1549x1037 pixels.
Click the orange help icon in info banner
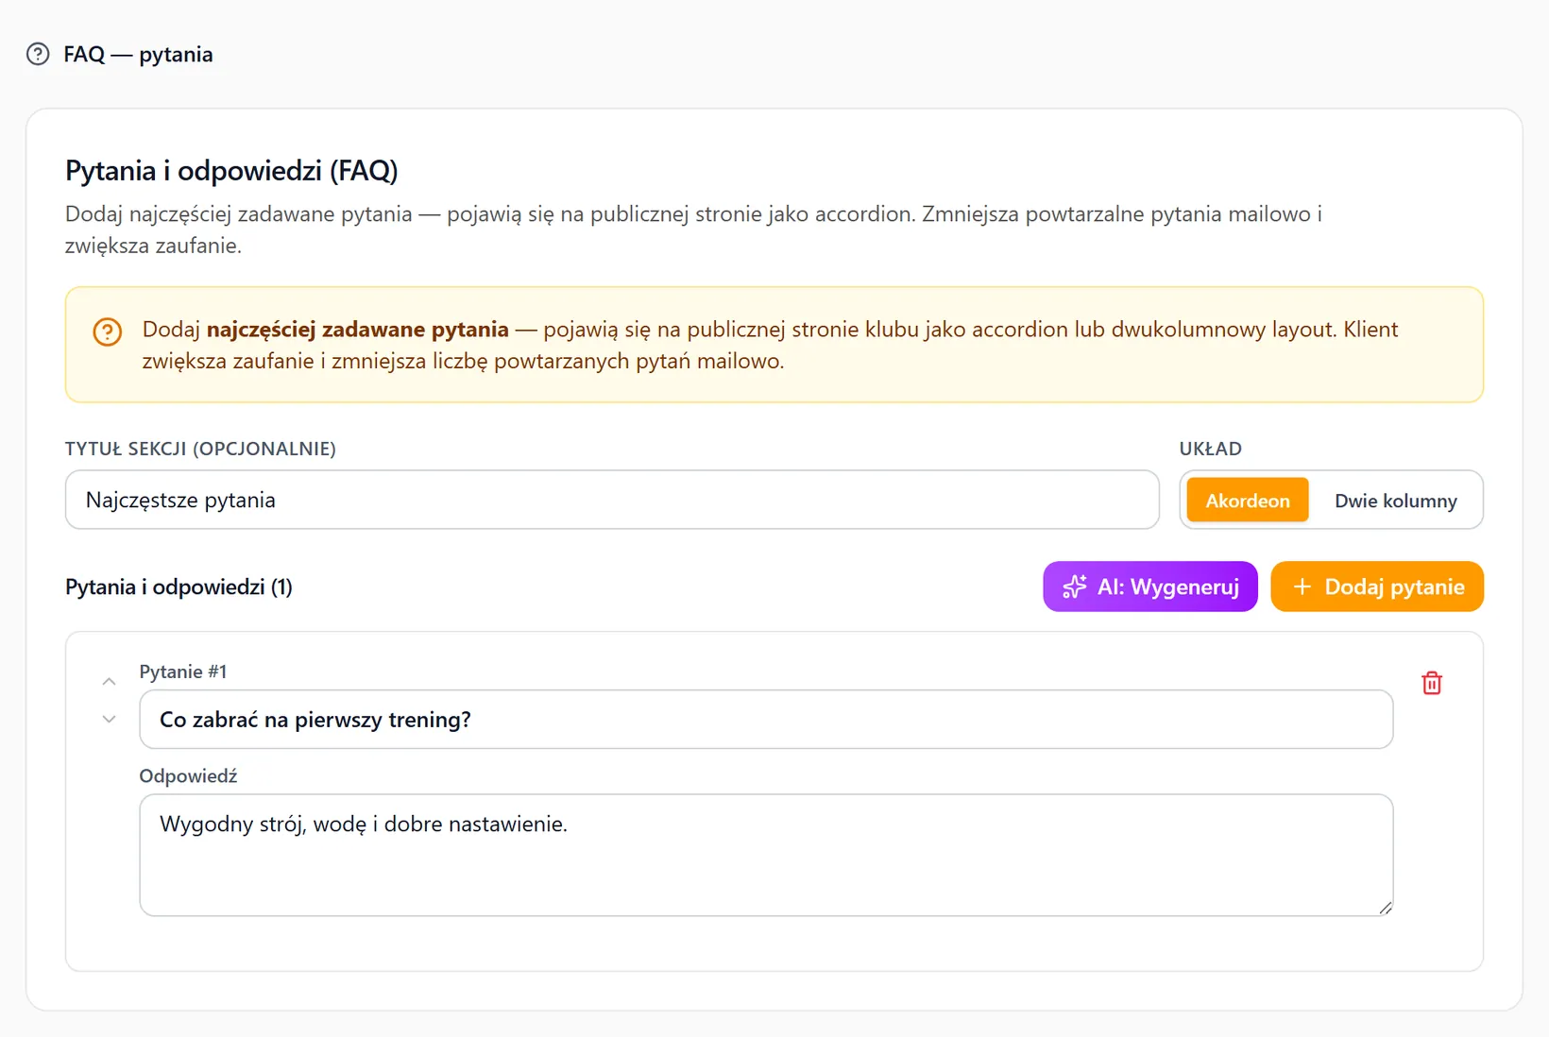108,332
